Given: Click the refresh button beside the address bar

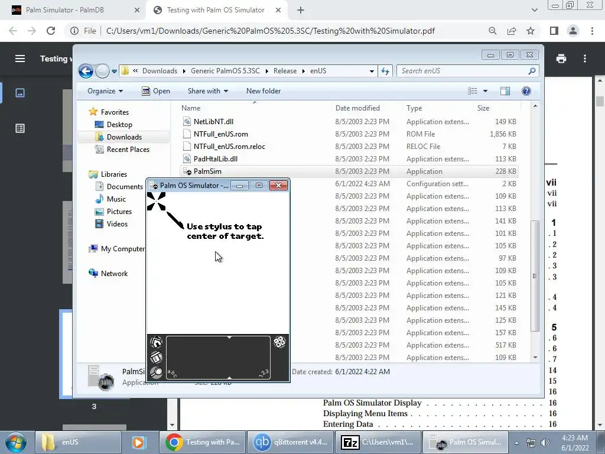Looking at the screenshot, I should tap(385, 71).
